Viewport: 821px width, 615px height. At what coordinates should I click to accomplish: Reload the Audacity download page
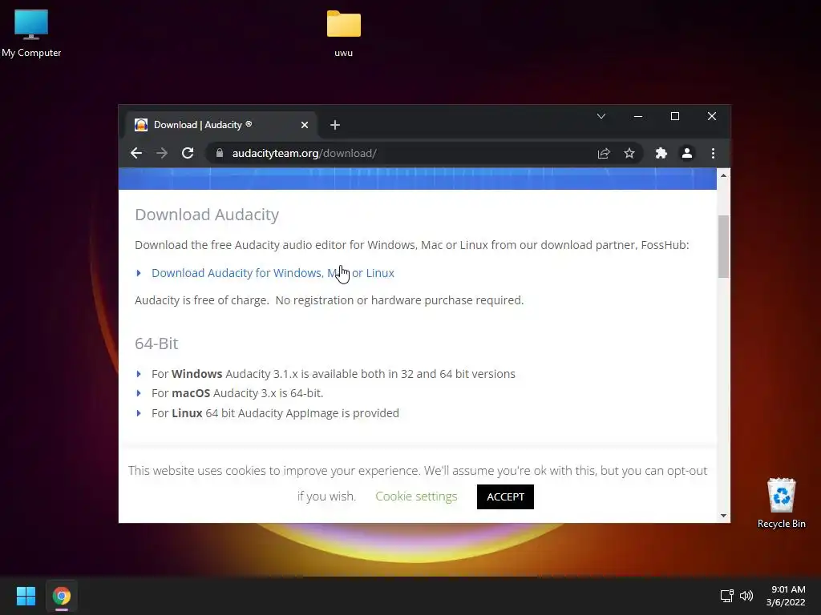click(x=188, y=153)
